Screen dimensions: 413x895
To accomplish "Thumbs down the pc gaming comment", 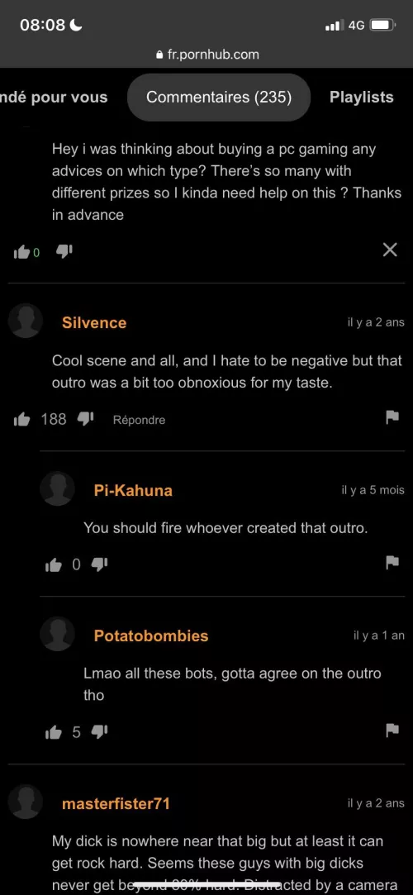I will pos(64,251).
